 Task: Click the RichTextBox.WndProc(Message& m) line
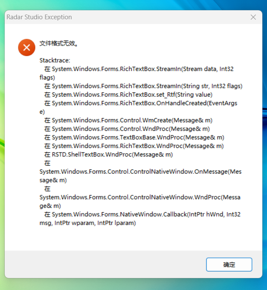(134, 146)
